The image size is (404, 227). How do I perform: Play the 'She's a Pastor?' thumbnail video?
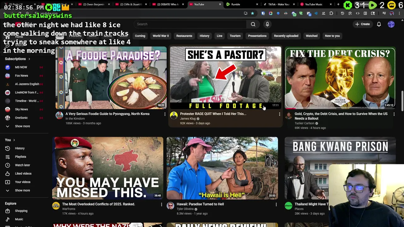click(x=225, y=78)
